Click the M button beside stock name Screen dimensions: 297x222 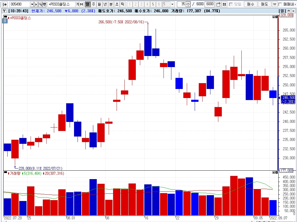[81, 4]
